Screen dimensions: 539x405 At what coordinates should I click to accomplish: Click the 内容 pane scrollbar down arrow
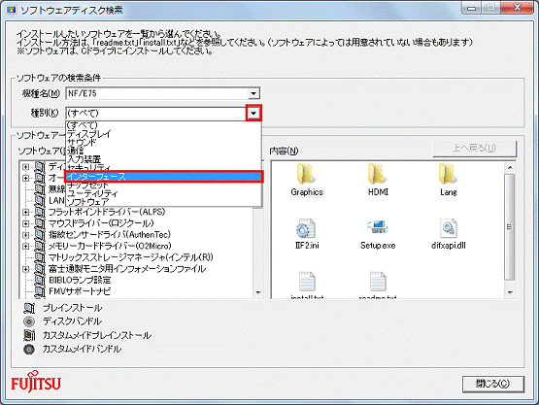coord(510,292)
